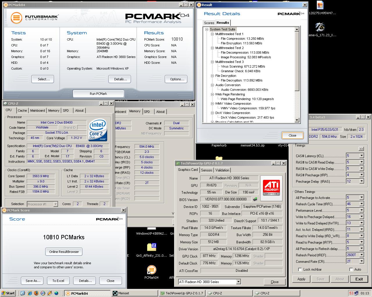Click the Close button in GPU-Z window
Viewport: 372px width, 297px height.
(275, 282)
